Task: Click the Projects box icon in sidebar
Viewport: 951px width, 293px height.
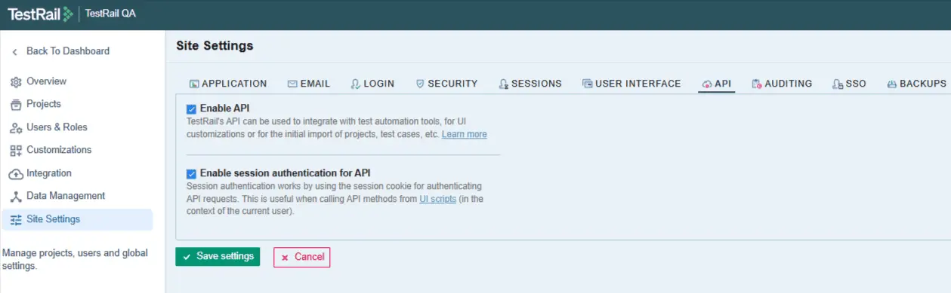Action: [x=16, y=104]
